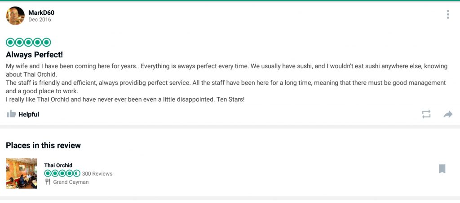Click the Dec 2016 review date

pos(40,20)
